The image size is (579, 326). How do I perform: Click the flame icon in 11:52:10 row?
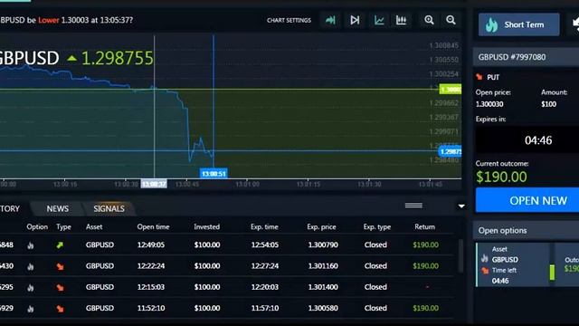click(x=31, y=308)
